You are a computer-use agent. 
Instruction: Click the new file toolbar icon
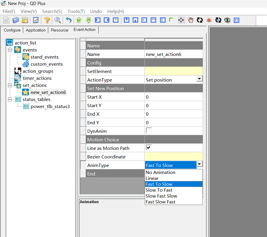pos(6,20)
